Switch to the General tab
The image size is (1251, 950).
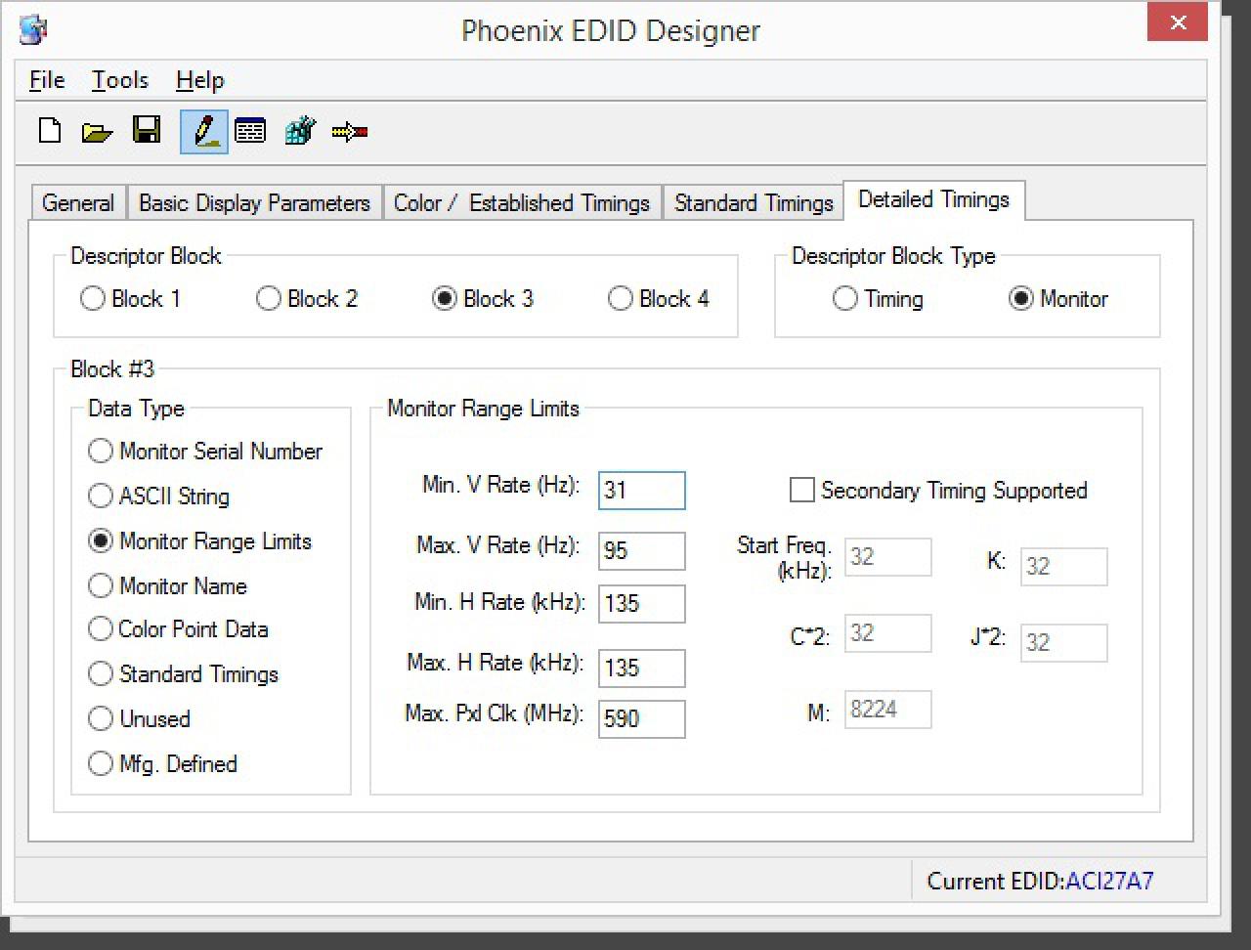(x=78, y=202)
